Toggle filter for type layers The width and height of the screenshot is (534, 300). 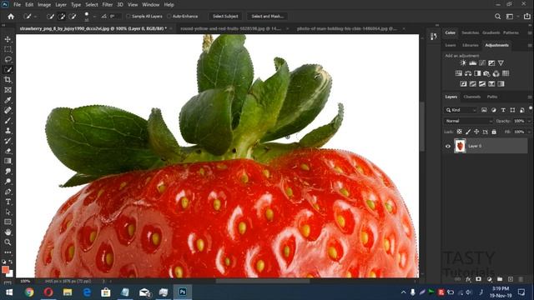(503, 110)
